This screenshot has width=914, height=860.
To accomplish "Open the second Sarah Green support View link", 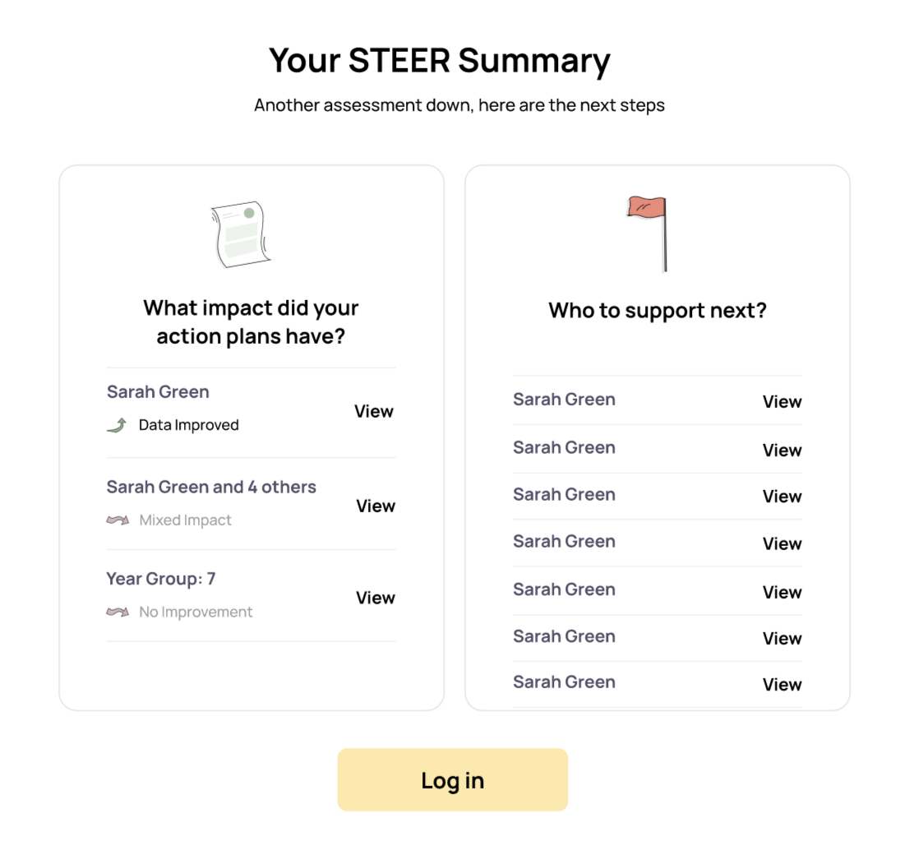I will tap(782, 450).
